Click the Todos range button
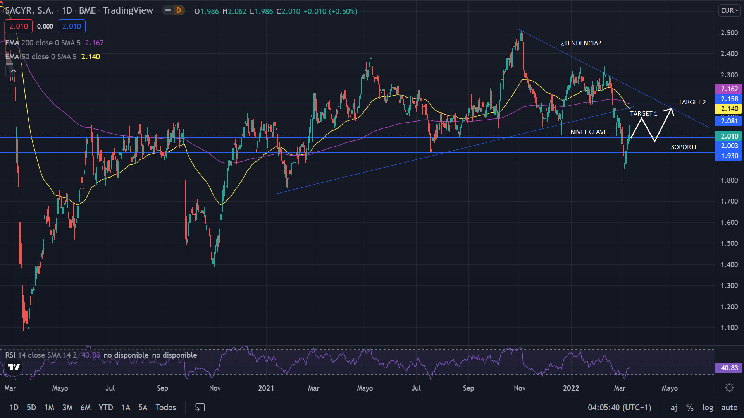 [x=165, y=408]
